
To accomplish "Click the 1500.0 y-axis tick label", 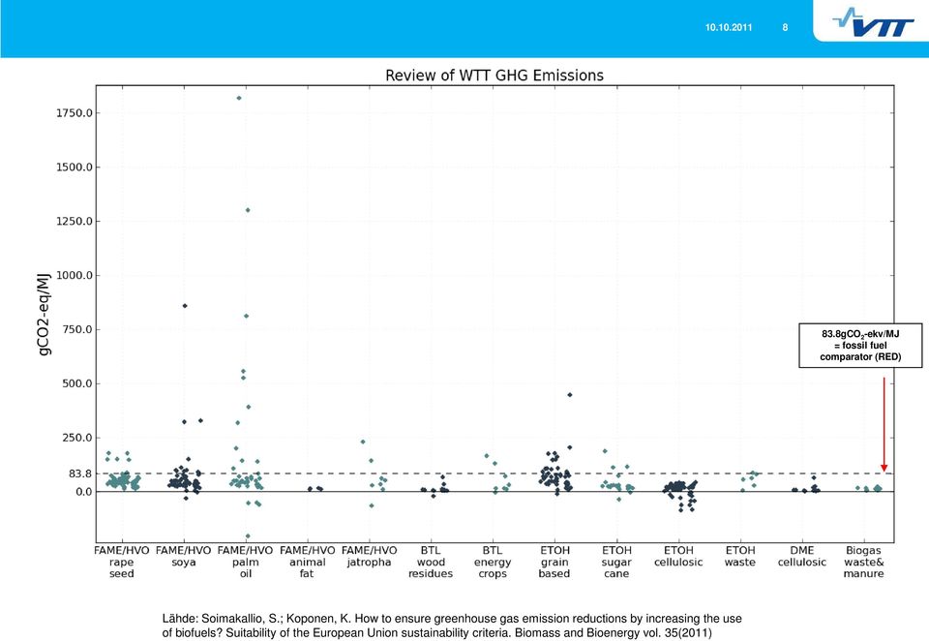I will tap(75, 168).
